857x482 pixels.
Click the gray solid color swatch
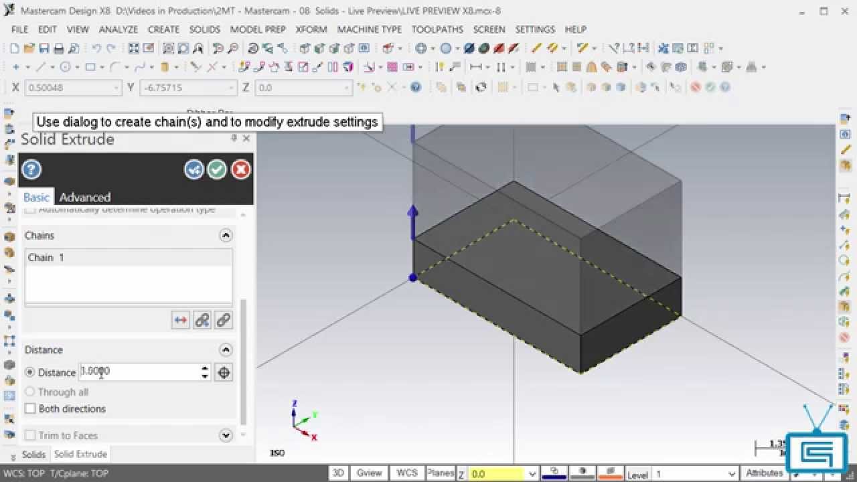pyautogui.click(x=581, y=473)
